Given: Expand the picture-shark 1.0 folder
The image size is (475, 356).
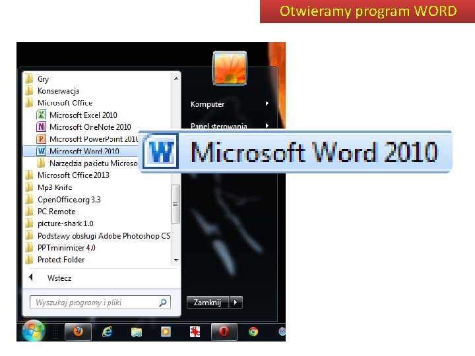Looking at the screenshot, I should click(59, 223).
